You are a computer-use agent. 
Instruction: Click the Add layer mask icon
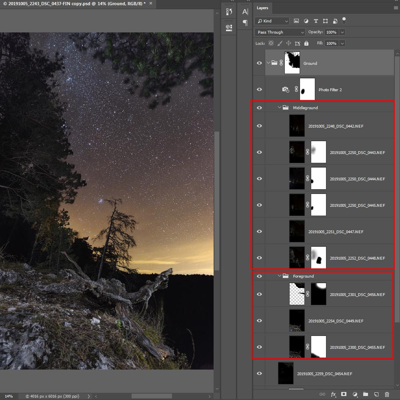coord(344,394)
